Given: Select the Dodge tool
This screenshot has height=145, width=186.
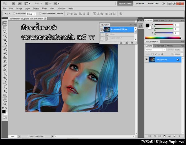Looking at the screenshot, I should tap(5, 78).
